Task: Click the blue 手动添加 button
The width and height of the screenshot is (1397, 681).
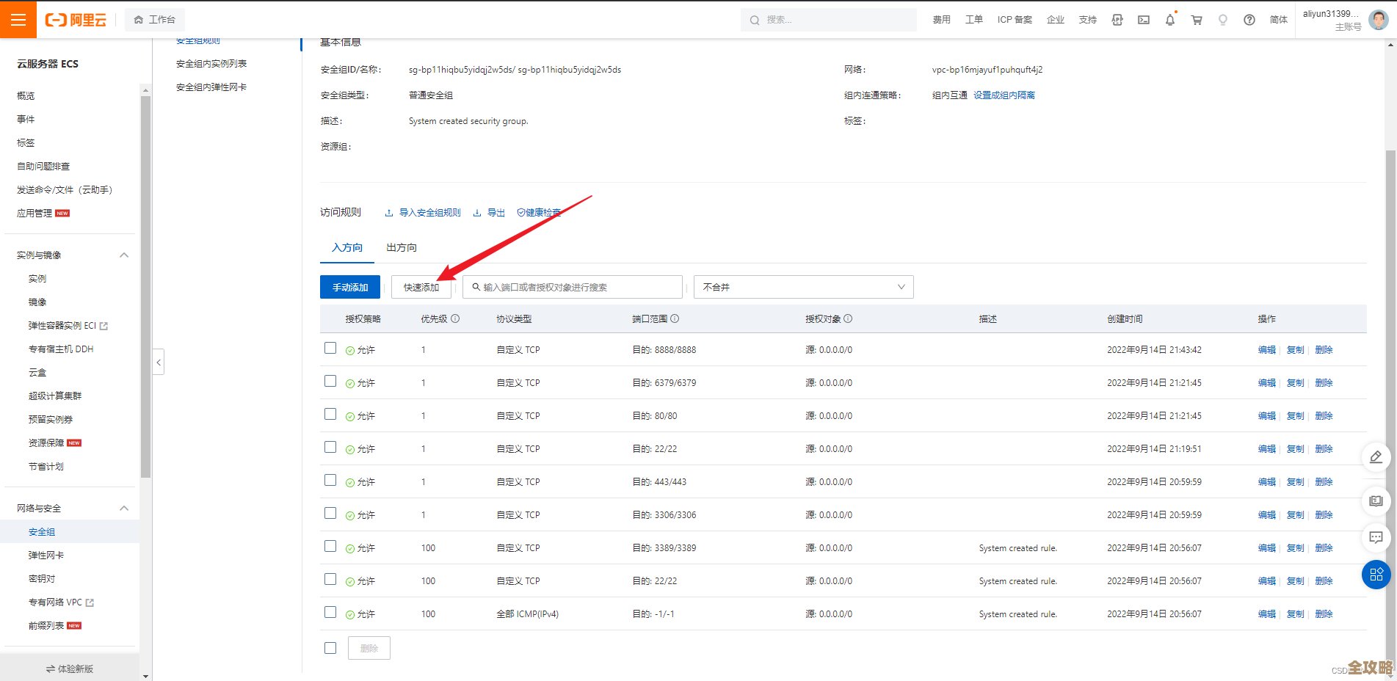Action: [x=349, y=287]
